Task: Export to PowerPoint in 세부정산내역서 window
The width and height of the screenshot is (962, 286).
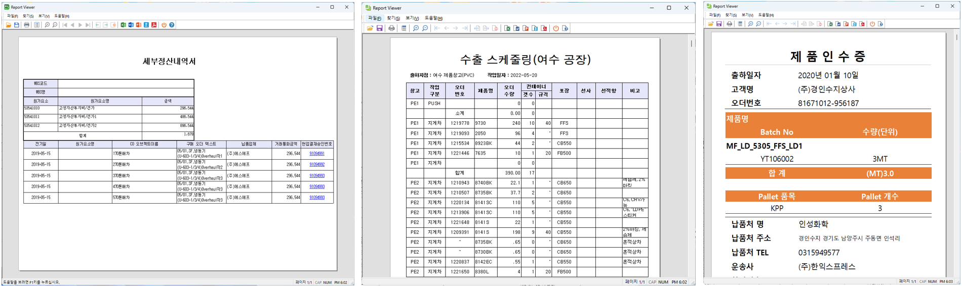Action: pyautogui.click(x=138, y=25)
